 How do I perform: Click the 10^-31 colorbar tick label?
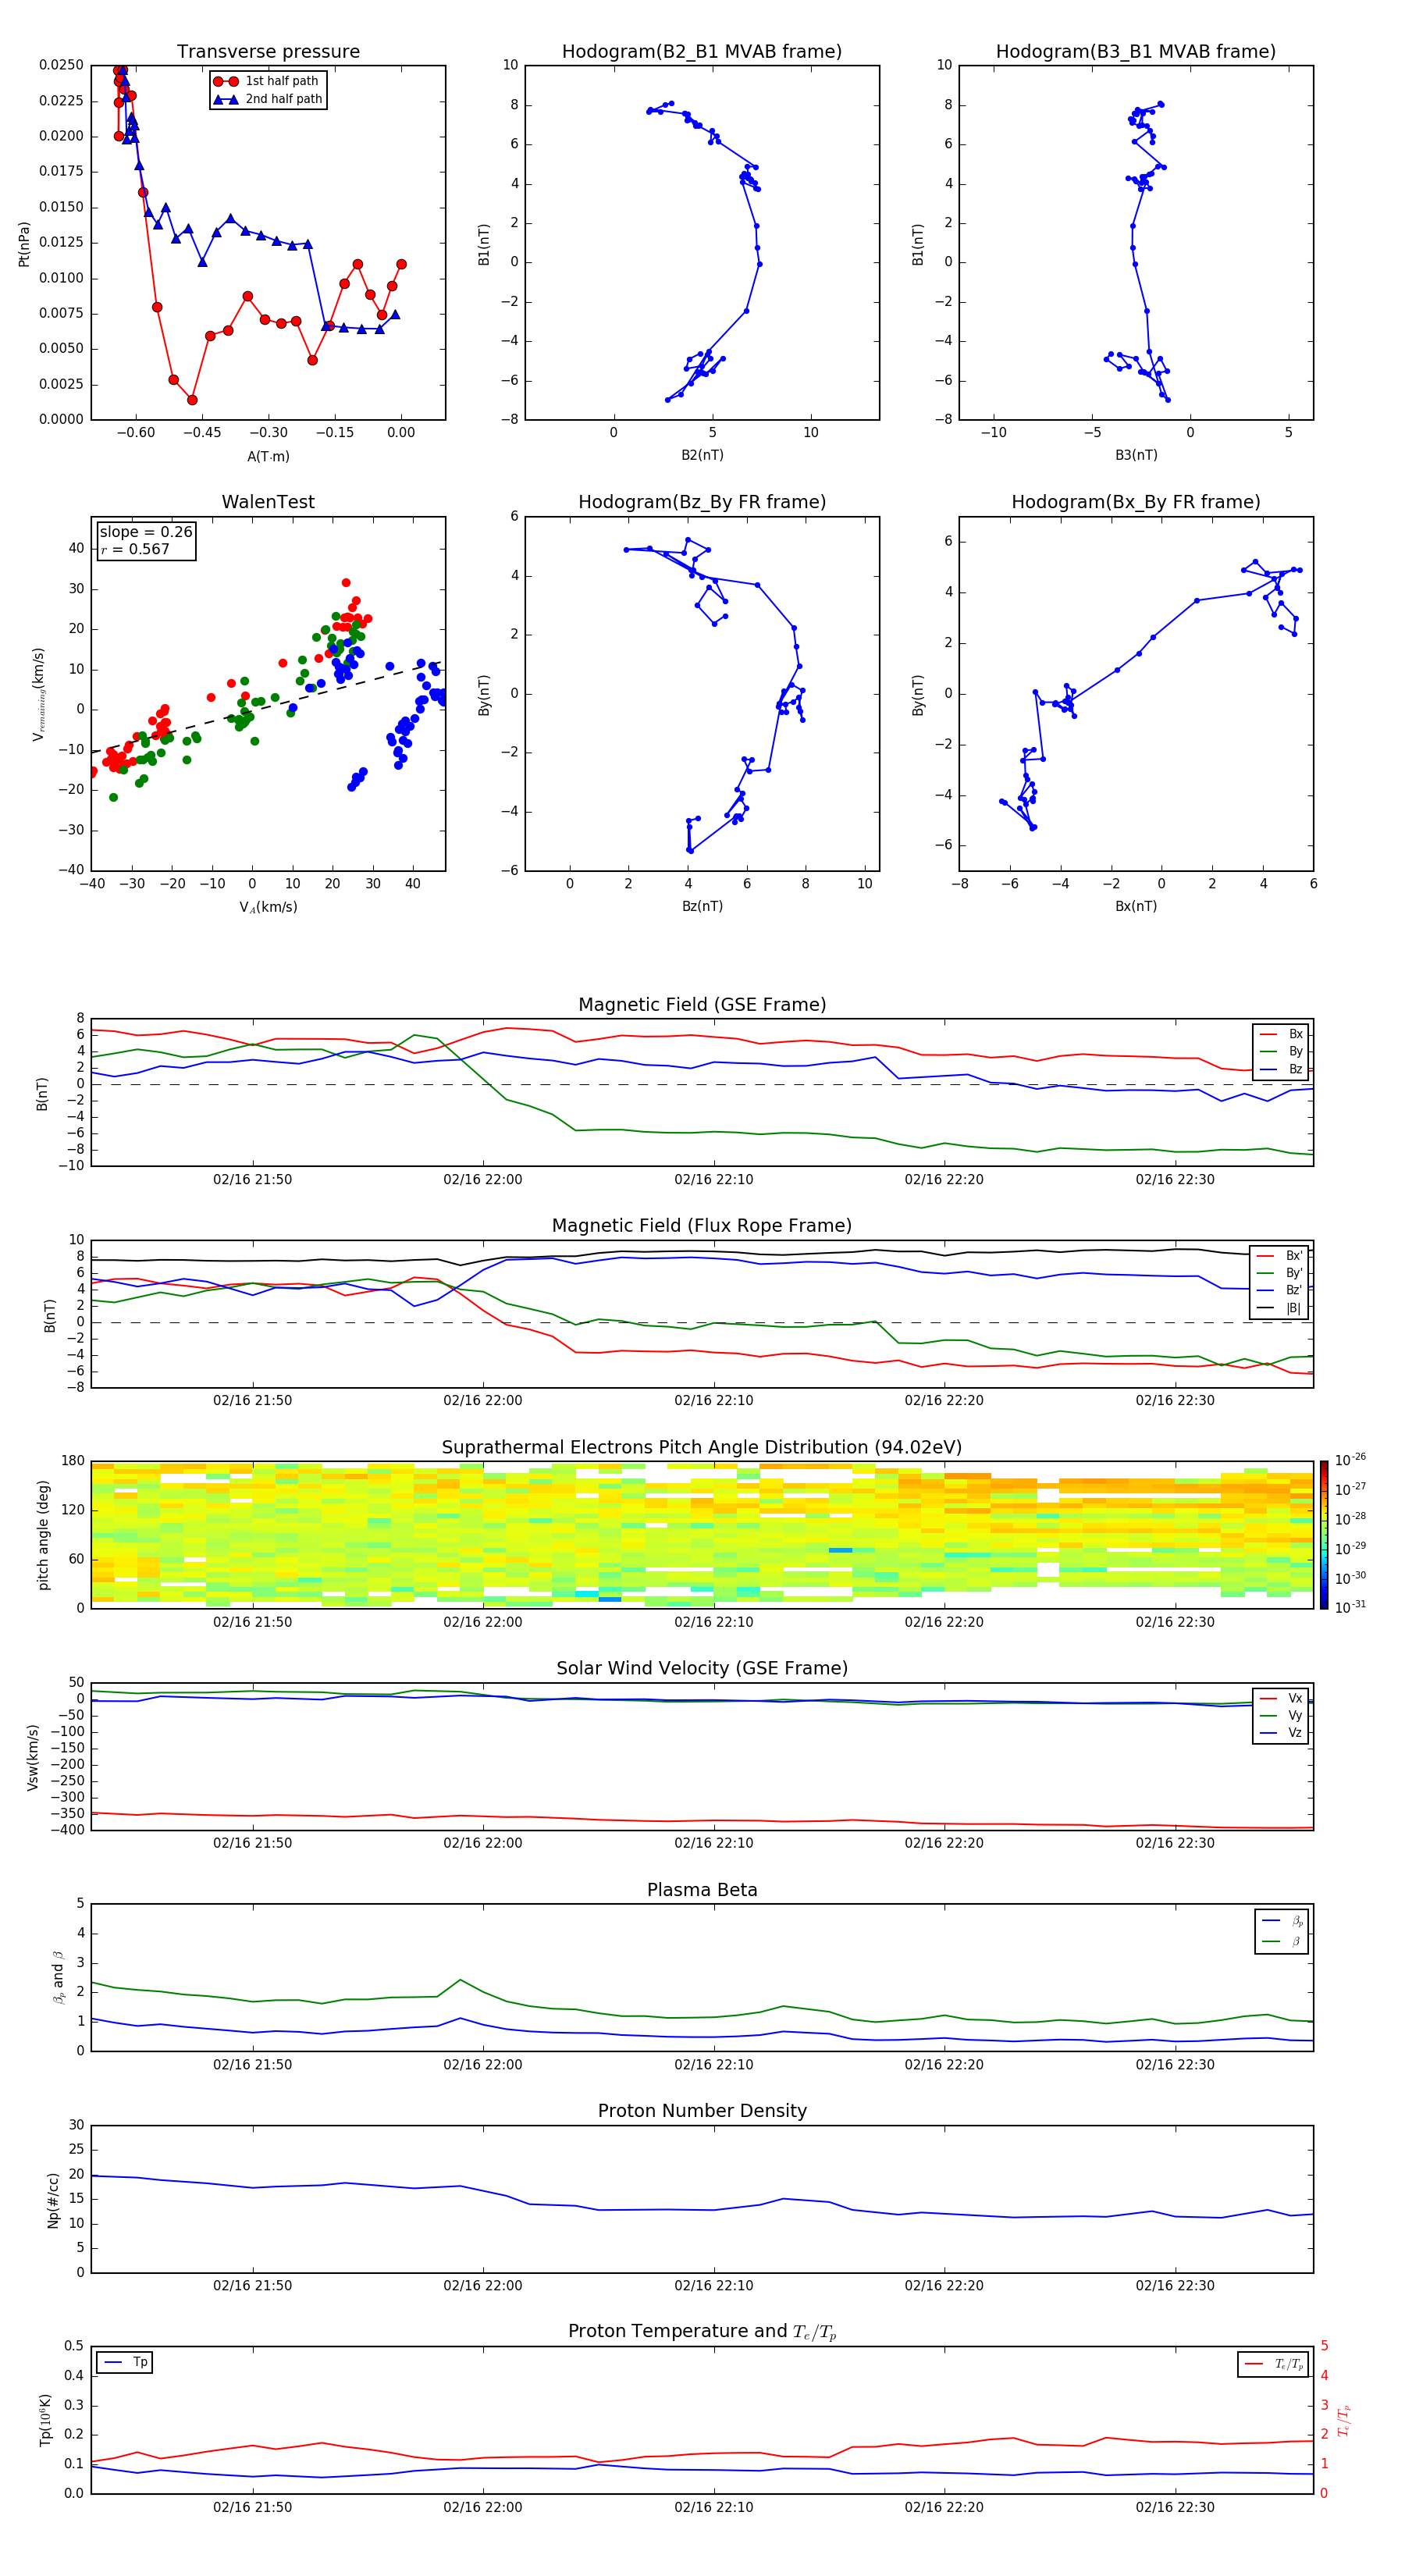[x=1350, y=1607]
